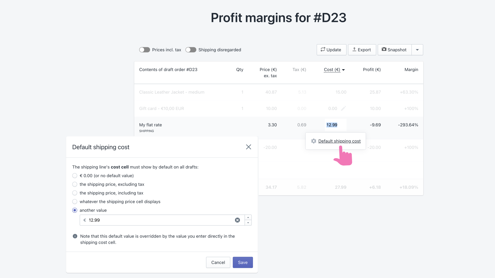Clear the shipping cost value field
The image size is (495, 278).
click(237, 220)
